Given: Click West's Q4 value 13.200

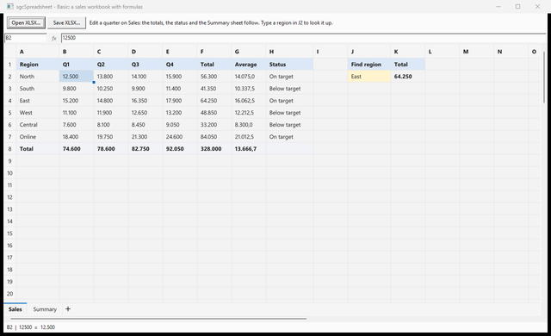Looking at the screenshot, I should pyautogui.click(x=180, y=113).
